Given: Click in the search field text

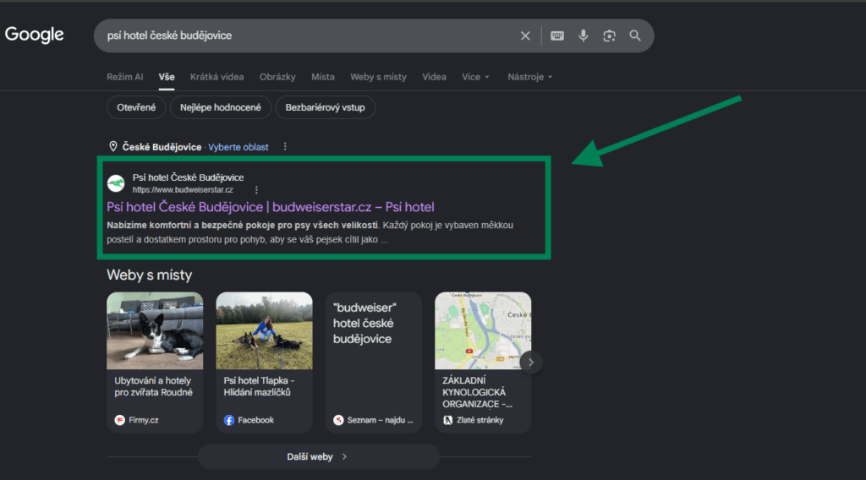Looking at the screenshot, I should pyautogui.click(x=169, y=35).
